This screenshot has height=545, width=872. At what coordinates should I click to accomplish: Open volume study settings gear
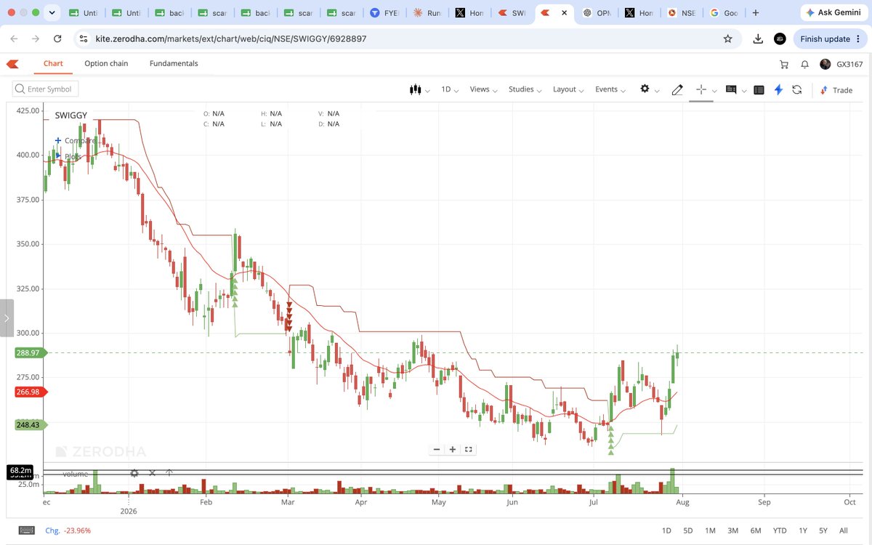pos(134,473)
